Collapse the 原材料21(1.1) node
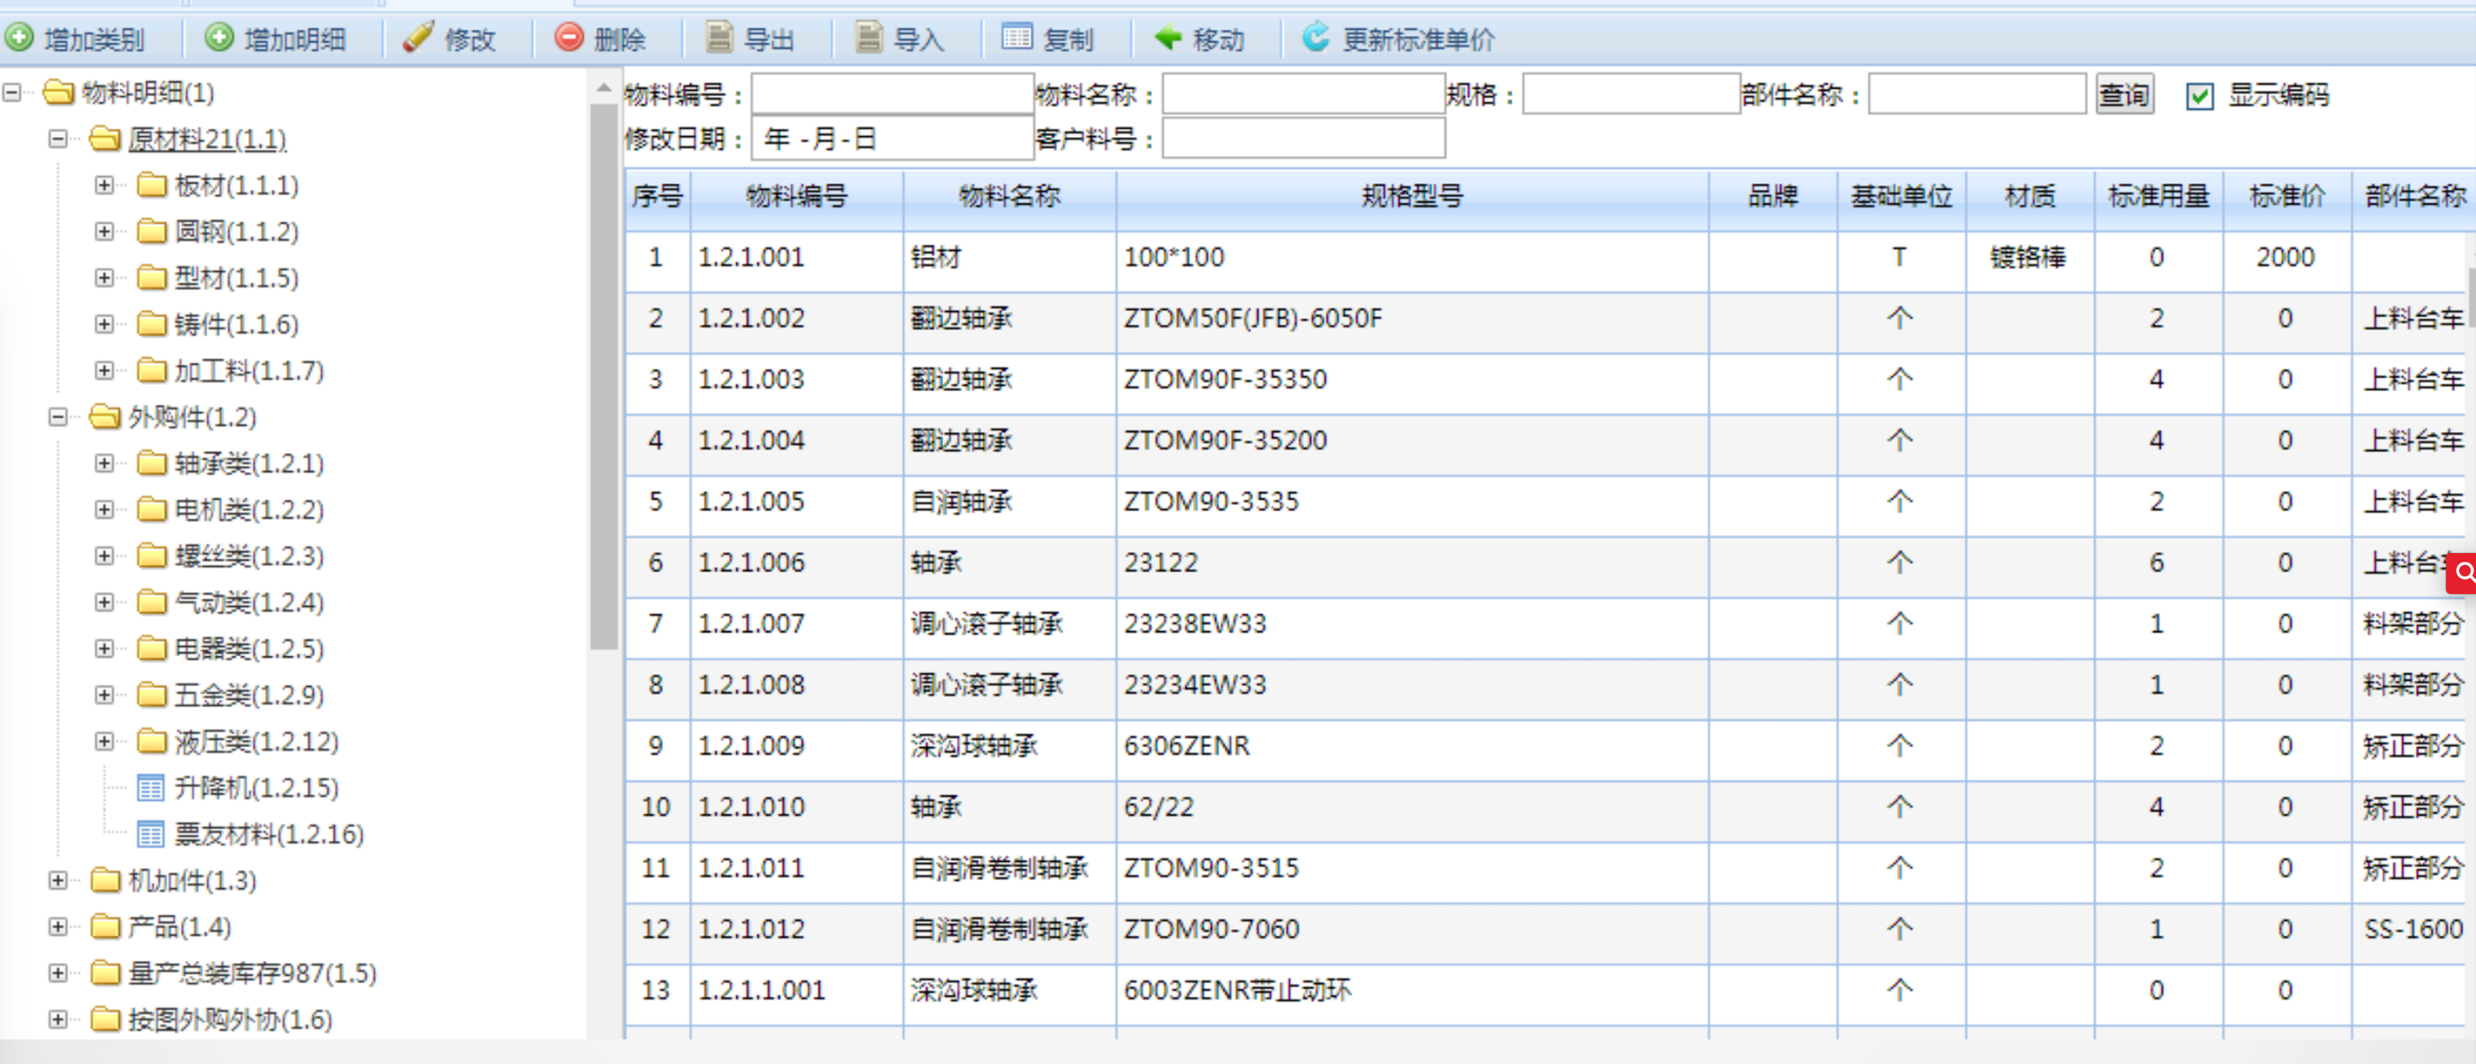Screen dimensions: 2476x1064 [x=59, y=140]
